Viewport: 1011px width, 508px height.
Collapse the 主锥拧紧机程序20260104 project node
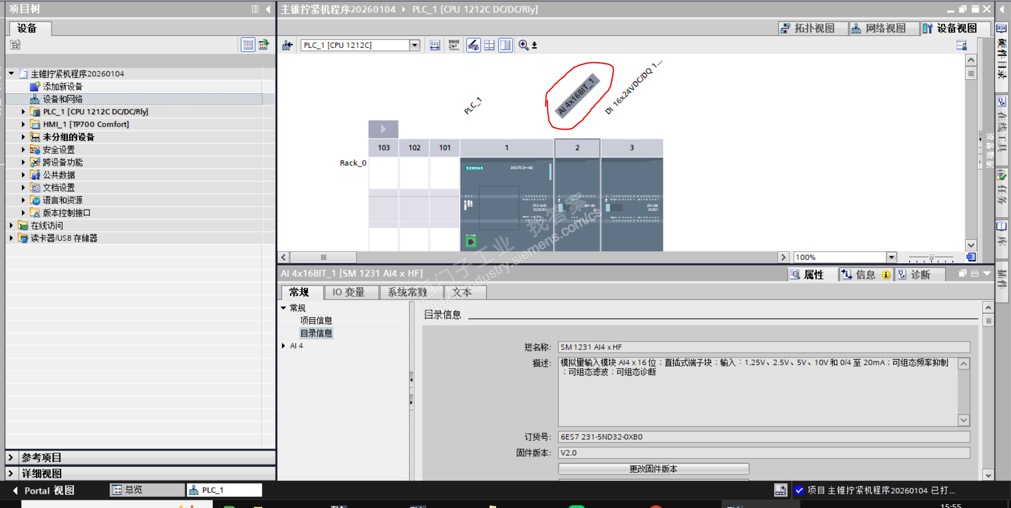[x=11, y=73]
